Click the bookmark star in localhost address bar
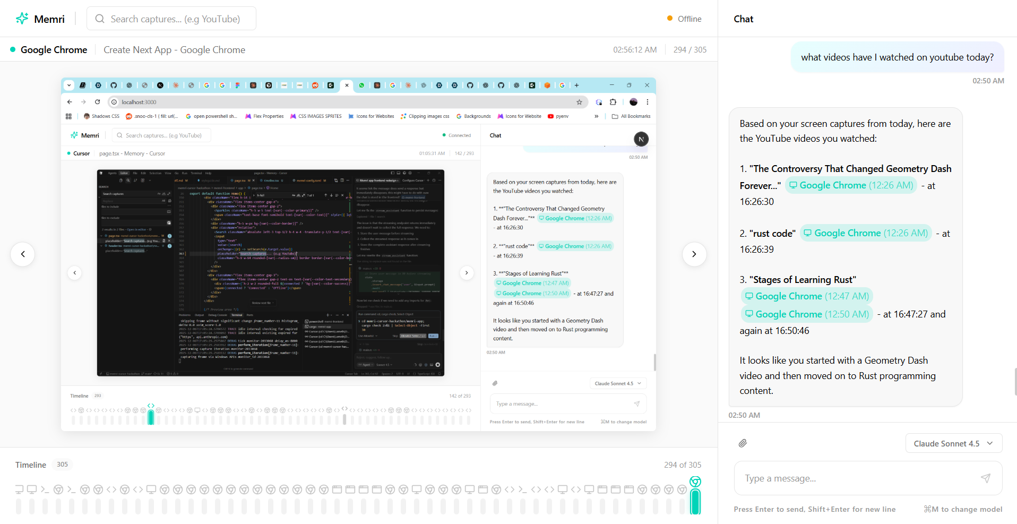1017x524 pixels. pyautogui.click(x=579, y=102)
